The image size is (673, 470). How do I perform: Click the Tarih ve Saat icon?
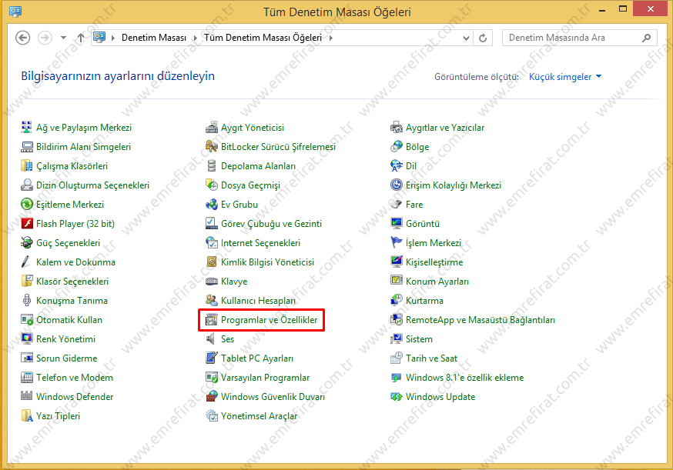397,358
